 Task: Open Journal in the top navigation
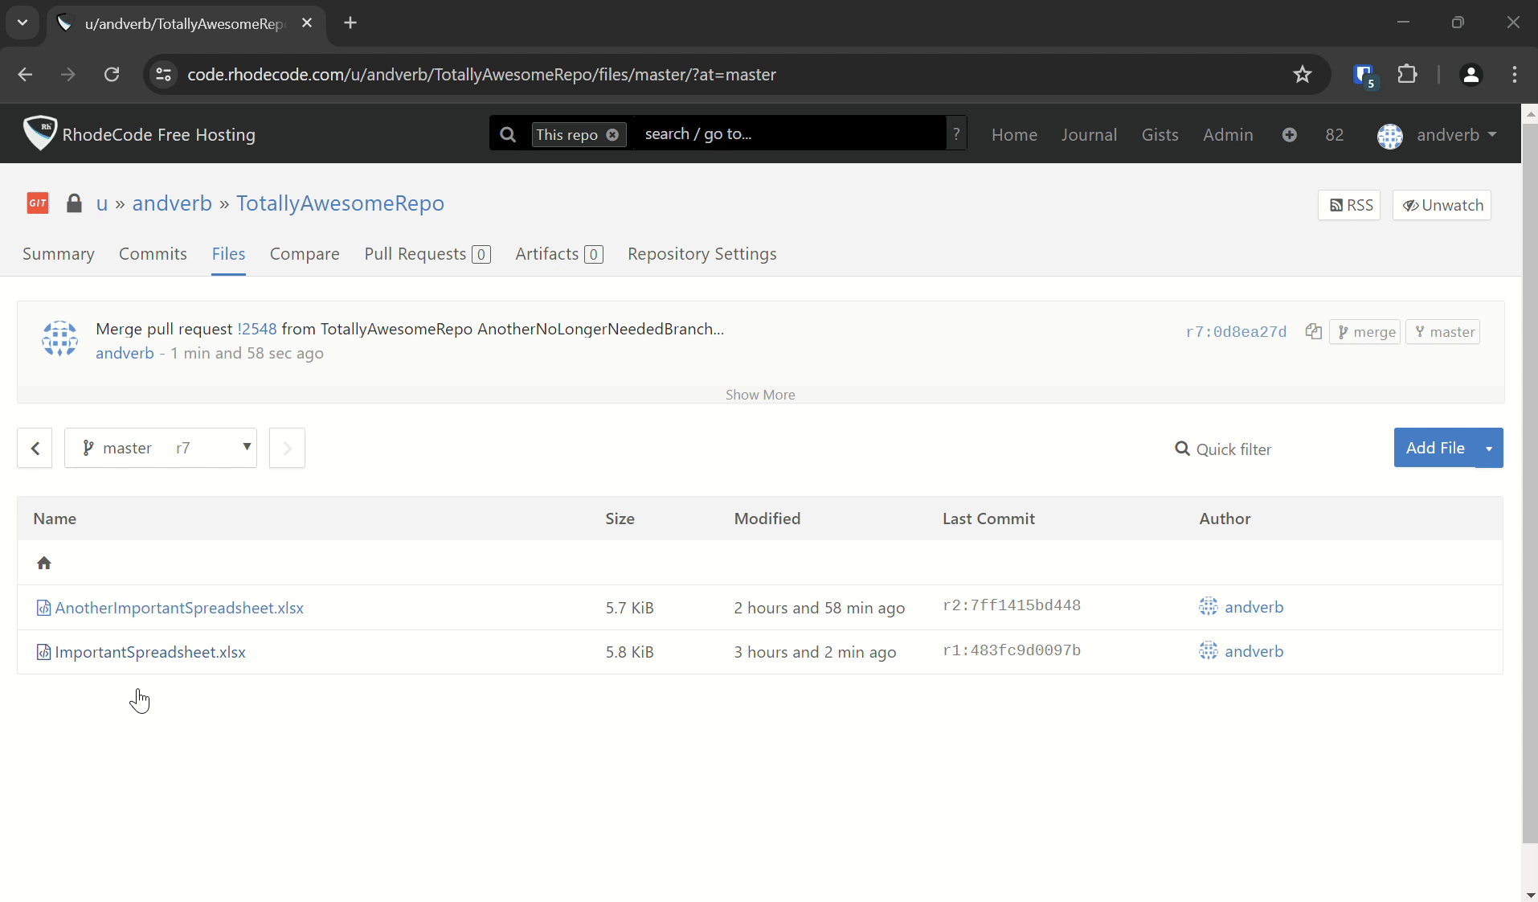(x=1089, y=134)
